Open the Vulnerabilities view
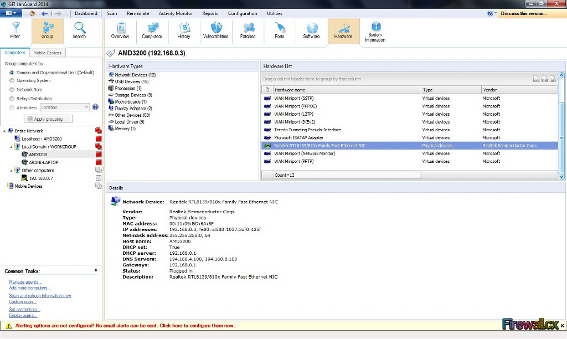 tap(215, 30)
